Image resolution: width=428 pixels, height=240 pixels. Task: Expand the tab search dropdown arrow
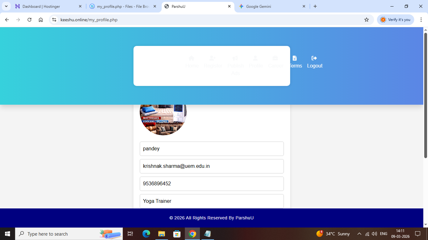click(6, 6)
